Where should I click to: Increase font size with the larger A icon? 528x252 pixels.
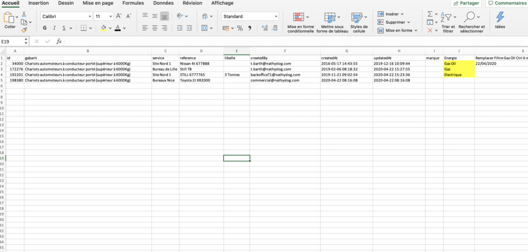[118, 16]
